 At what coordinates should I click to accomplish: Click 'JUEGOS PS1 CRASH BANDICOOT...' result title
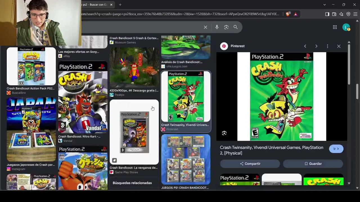click(x=185, y=188)
